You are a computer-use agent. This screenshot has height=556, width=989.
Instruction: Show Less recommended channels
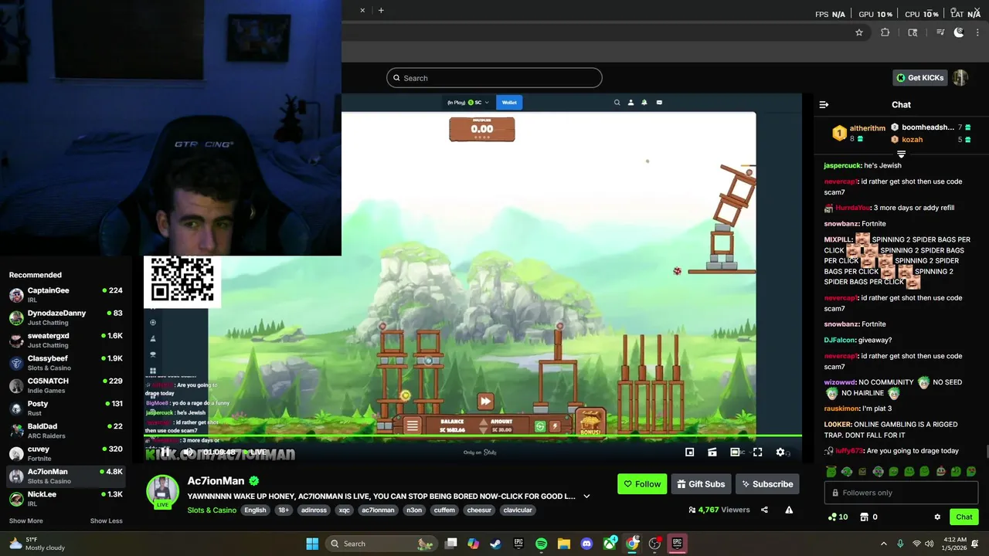106,520
